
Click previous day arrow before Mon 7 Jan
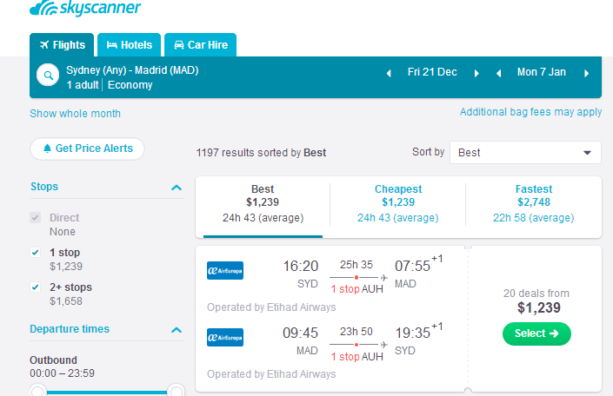click(x=498, y=73)
